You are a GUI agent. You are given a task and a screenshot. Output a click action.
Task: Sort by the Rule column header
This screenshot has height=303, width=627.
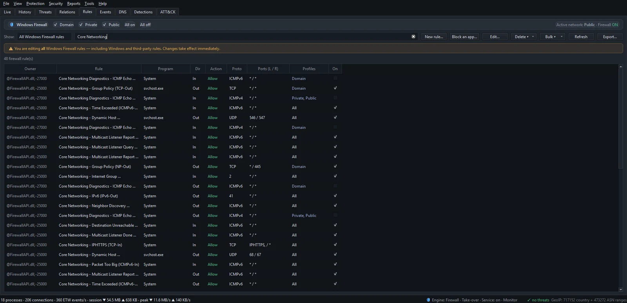coord(99,69)
